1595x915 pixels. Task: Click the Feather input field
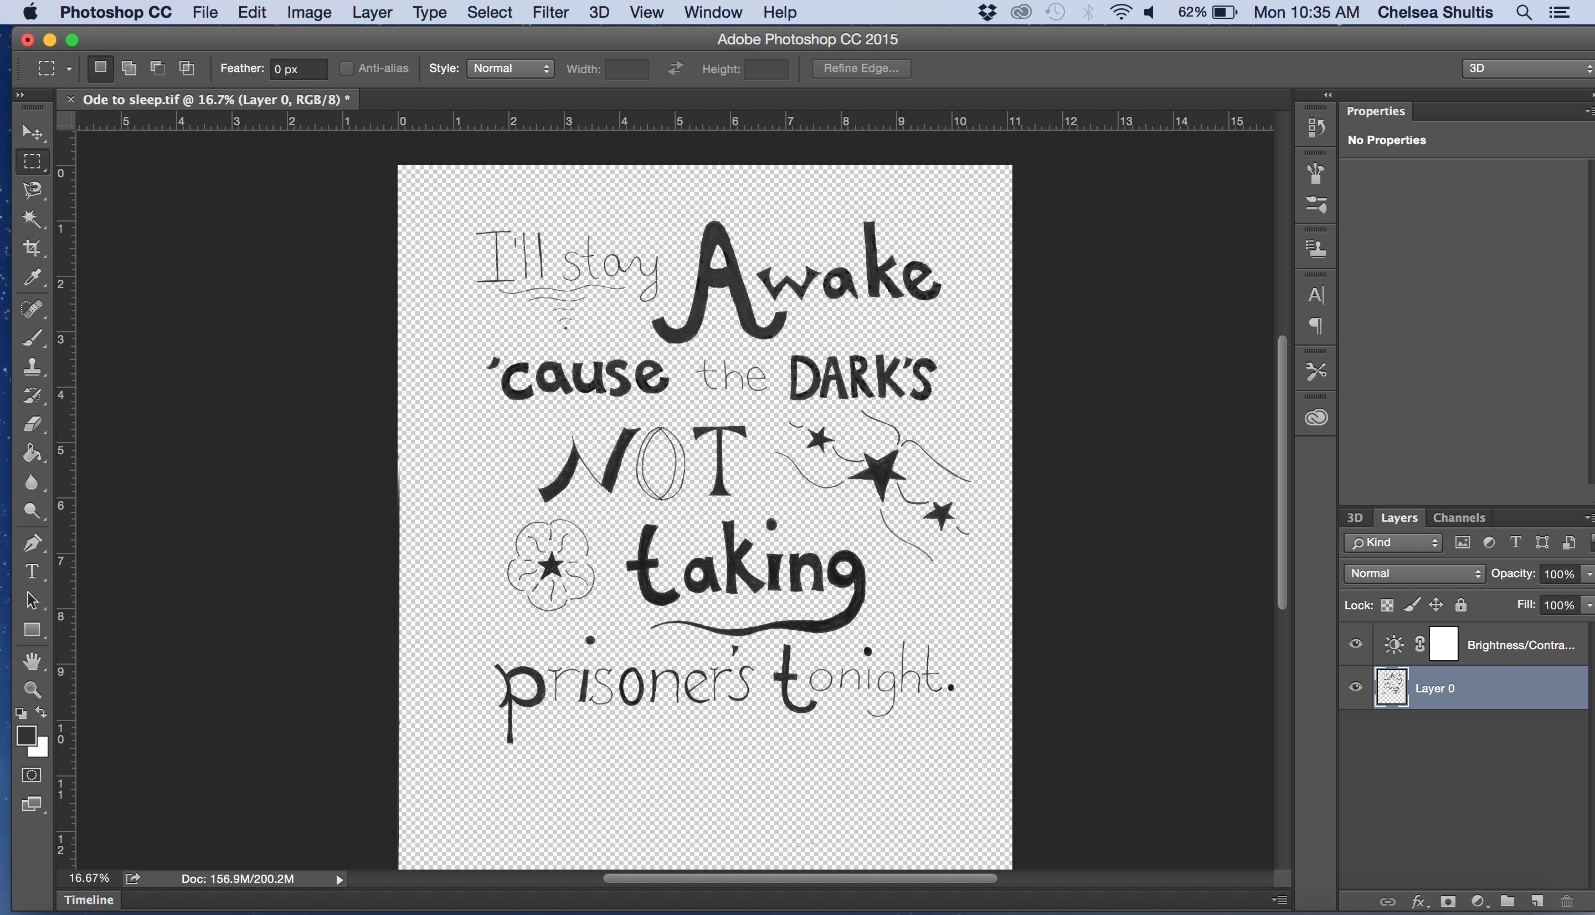click(298, 69)
